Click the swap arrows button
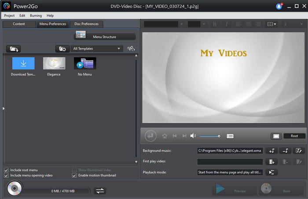Image resolution: width=308 pixels, height=199 pixels. point(100,191)
